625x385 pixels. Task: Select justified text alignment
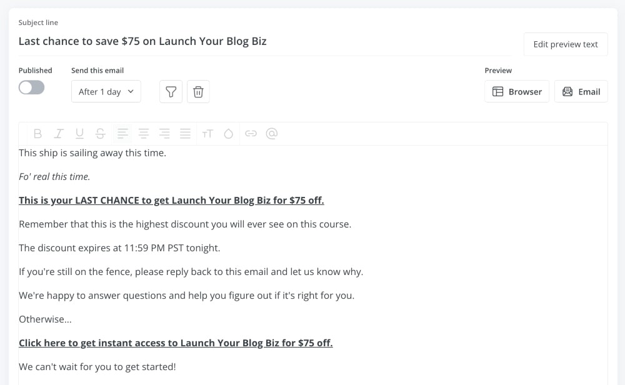[185, 133]
